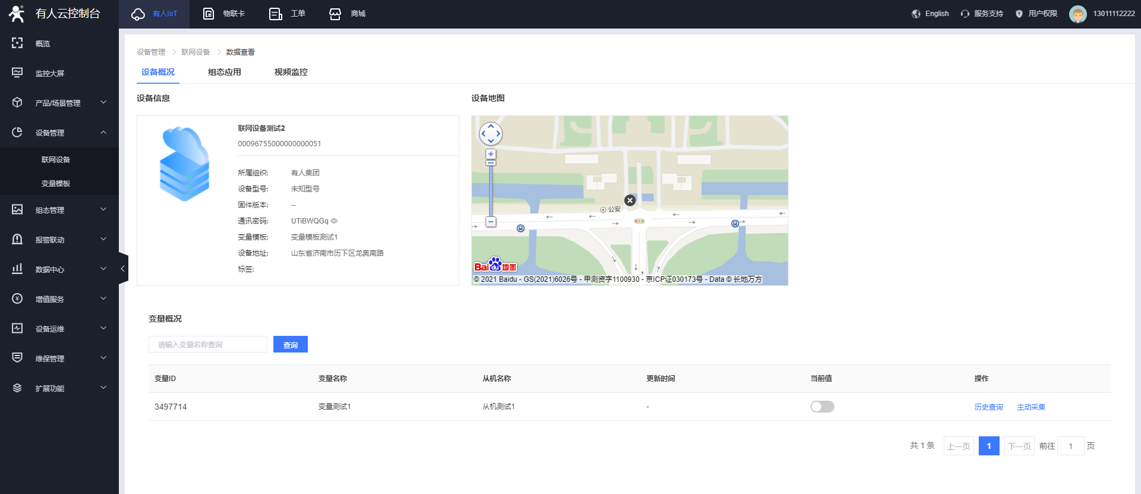This screenshot has width=1141, height=494.
Task: Open the 物联卡 section icon
Action: (x=209, y=14)
